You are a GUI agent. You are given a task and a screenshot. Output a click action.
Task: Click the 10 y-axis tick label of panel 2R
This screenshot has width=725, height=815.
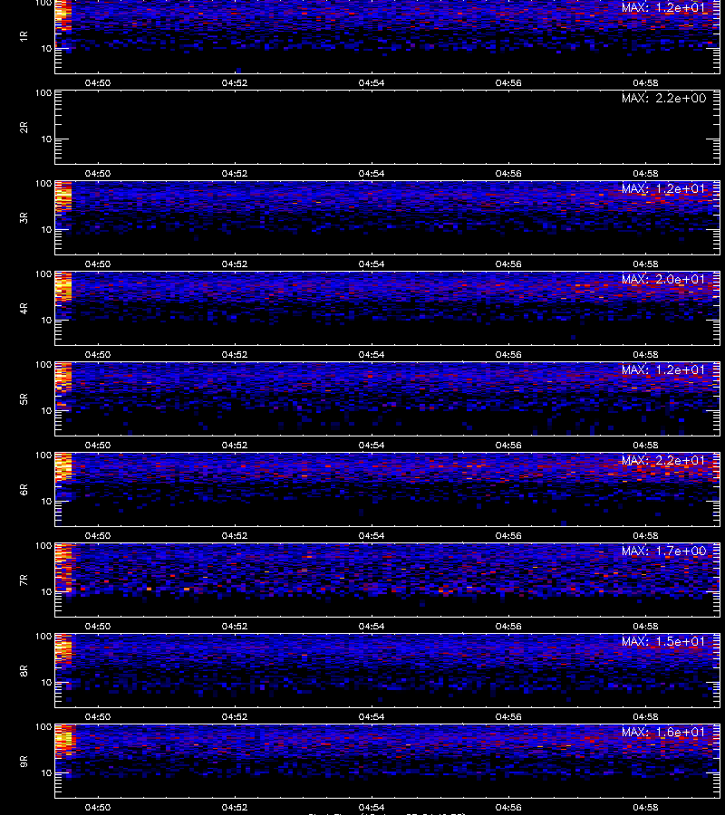click(46, 139)
